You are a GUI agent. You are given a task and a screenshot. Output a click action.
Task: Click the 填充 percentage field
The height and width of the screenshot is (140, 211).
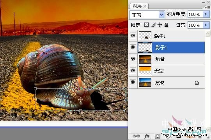[195, 25]
